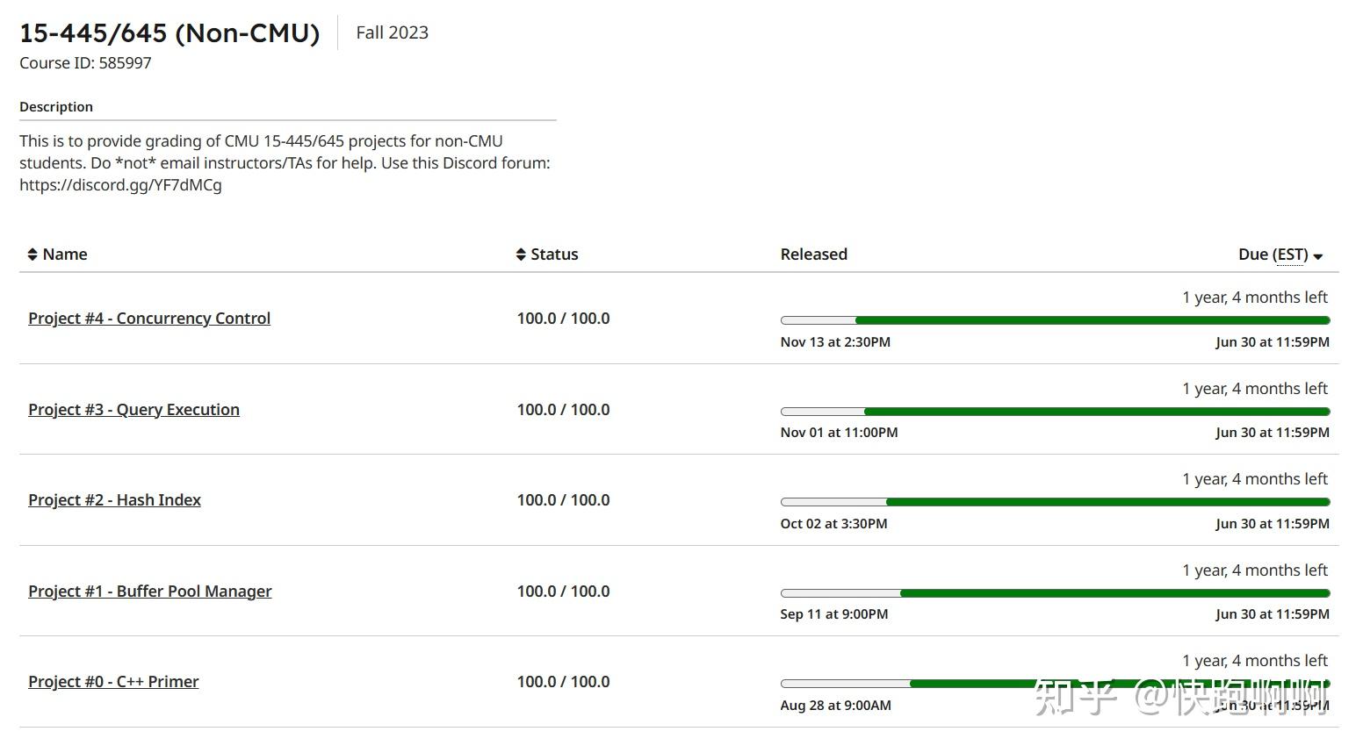Open Project #0 - C++ Primer
The width and height of the screenshot is (1363, 753).
click(113, 681)
